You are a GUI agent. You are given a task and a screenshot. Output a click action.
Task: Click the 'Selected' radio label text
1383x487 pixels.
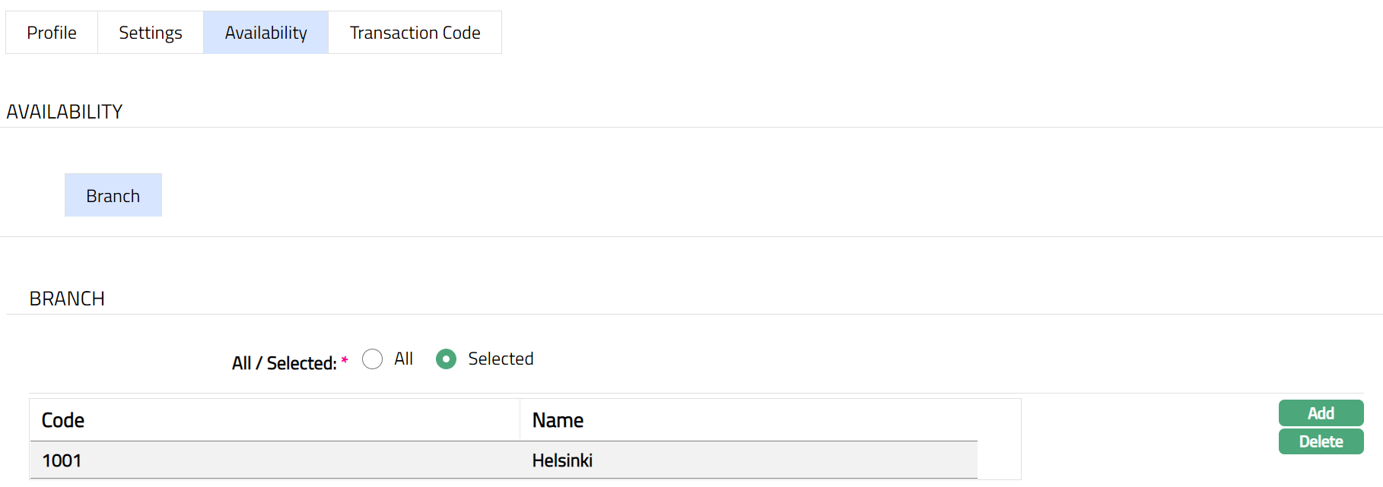(x=501, y=359)
